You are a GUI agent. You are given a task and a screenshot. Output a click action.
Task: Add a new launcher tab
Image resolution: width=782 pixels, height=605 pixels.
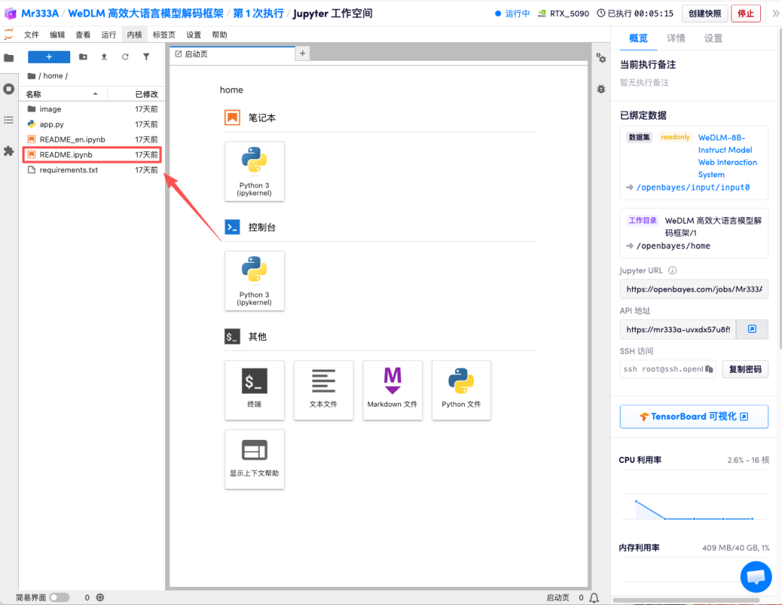(302, 54)
